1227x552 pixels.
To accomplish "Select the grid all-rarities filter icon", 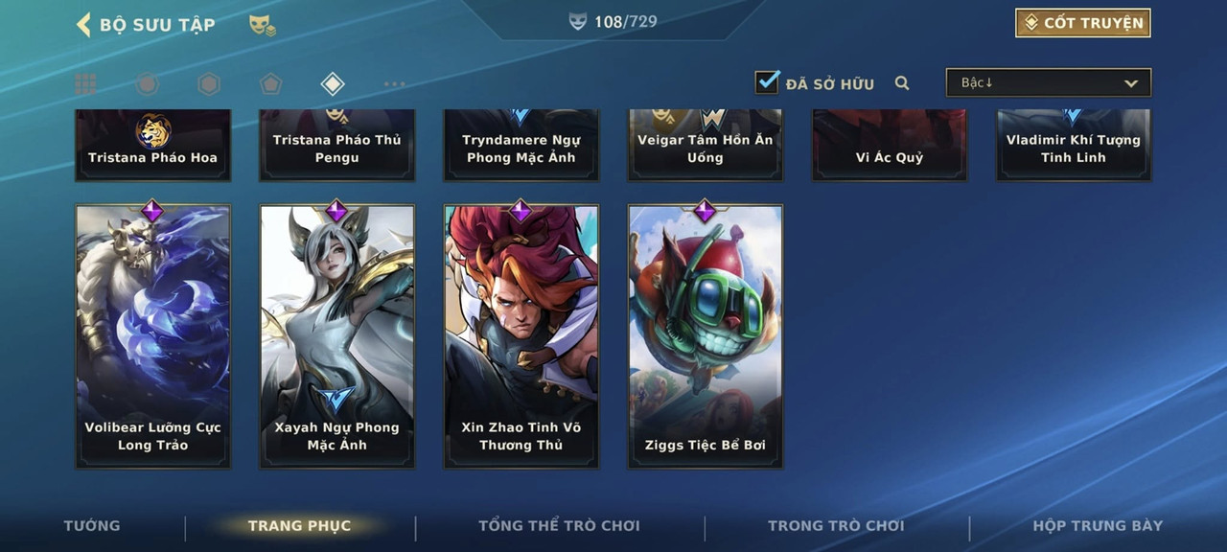I will click(x=85, y=84).
